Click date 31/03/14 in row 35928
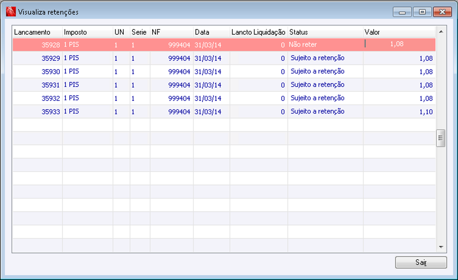This screenshot has width=458, height=280. tap(208, 45)
